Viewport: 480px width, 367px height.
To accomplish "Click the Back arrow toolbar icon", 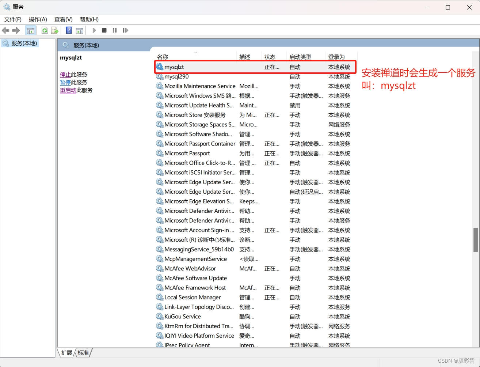I will (5, 30).
